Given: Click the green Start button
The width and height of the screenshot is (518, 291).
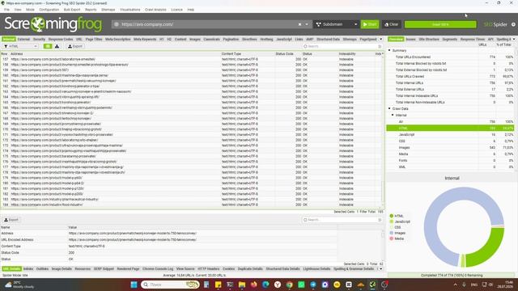Looking at the screenshot, I should tap(370, 24).
